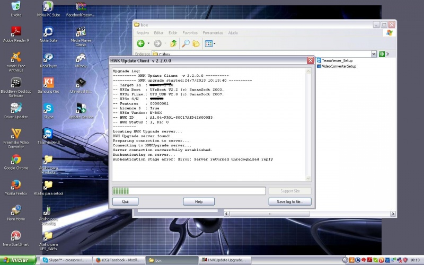
Task: Click horizontal scrollbar right arrow in box window
Action: pos(393,214)
